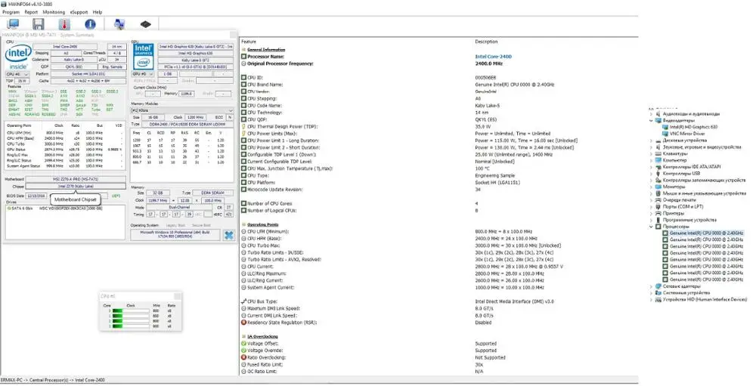756x386 pixels.
Task: Click the Контроллеры USB icon
Action: [658, 173]
